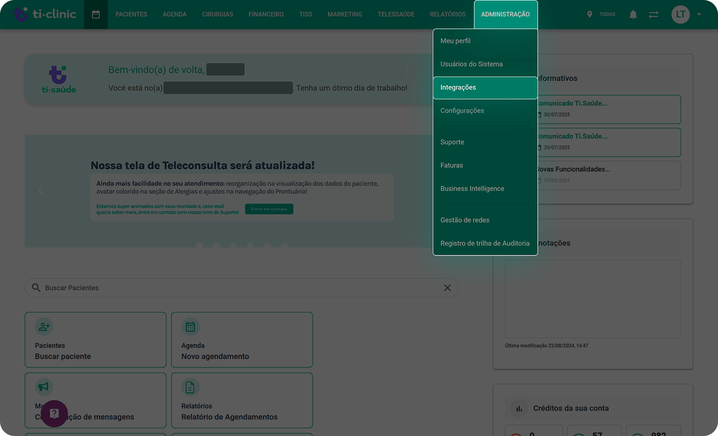Open the calendar icon in the navbar

point(96,15)
